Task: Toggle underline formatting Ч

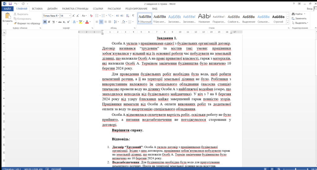Action: pyautogui.click(x=53, y=22)
